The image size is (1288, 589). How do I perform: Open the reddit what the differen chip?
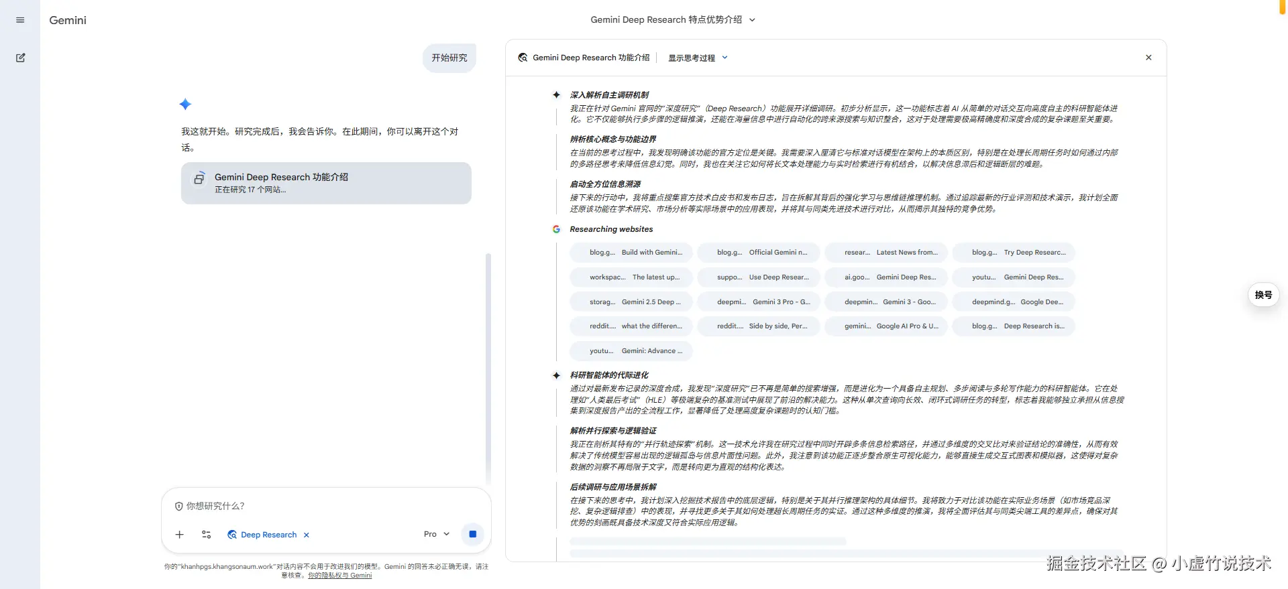coord(631,326)
